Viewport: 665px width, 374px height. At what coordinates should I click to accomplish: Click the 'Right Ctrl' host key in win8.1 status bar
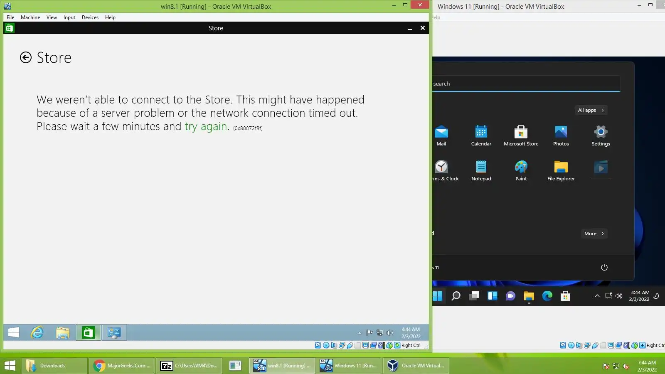[x=411, y=345]
